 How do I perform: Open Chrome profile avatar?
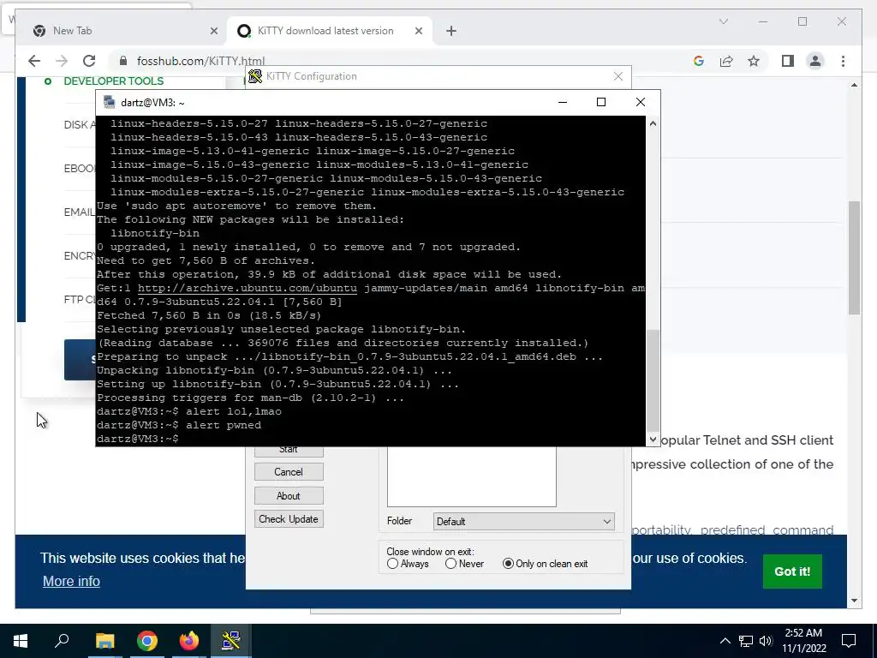pos(815,61)
